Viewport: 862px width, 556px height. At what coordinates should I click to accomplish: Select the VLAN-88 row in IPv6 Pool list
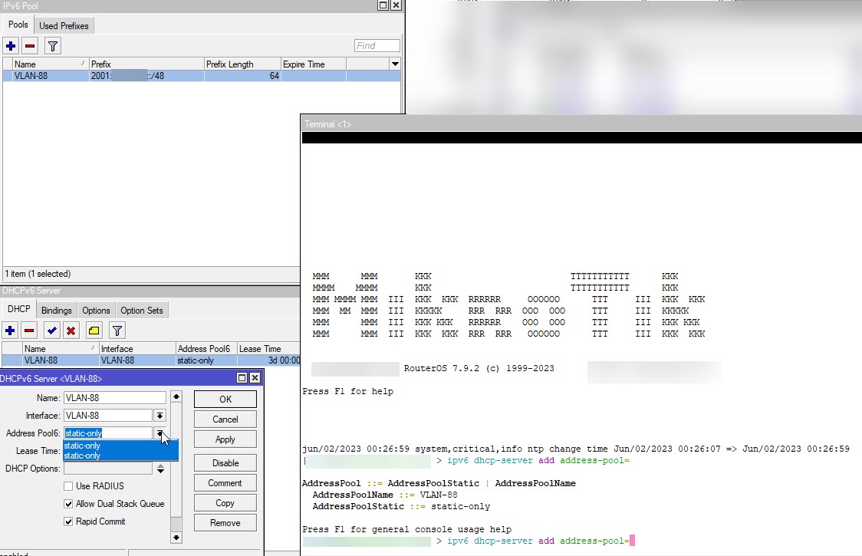201,76
